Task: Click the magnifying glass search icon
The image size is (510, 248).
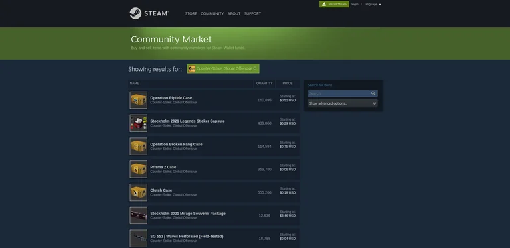Action: [373, 93]
